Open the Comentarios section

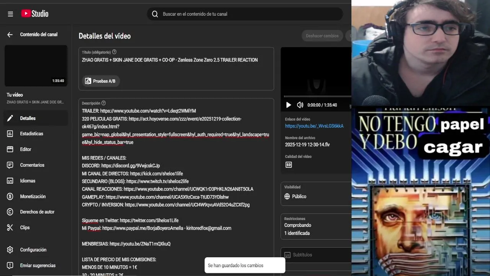point(36,165)
